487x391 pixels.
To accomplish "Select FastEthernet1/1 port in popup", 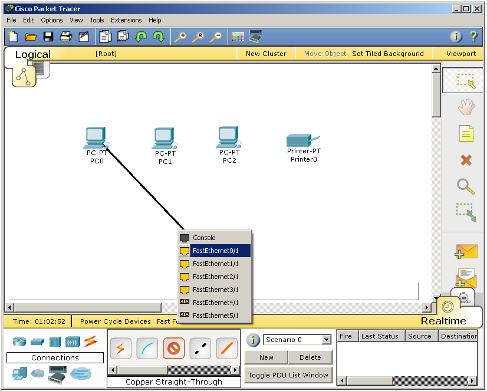I will pyautogui.click(x=215, y=264).
